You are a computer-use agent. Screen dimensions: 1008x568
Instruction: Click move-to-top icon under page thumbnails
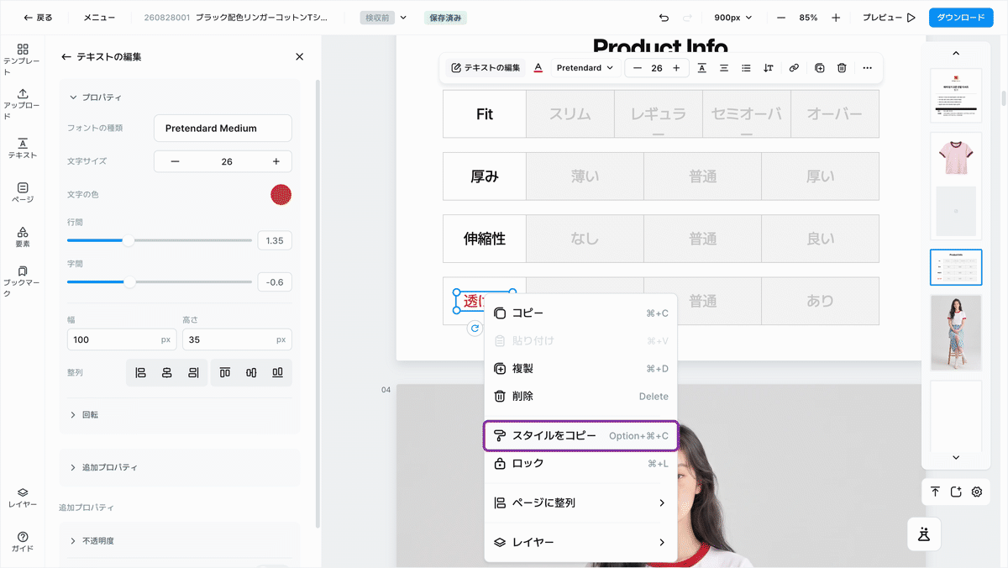point(935,492)
